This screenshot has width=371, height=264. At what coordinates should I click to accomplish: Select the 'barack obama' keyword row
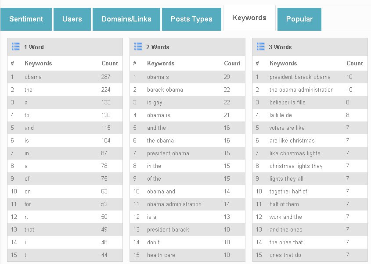pos(187,89)
